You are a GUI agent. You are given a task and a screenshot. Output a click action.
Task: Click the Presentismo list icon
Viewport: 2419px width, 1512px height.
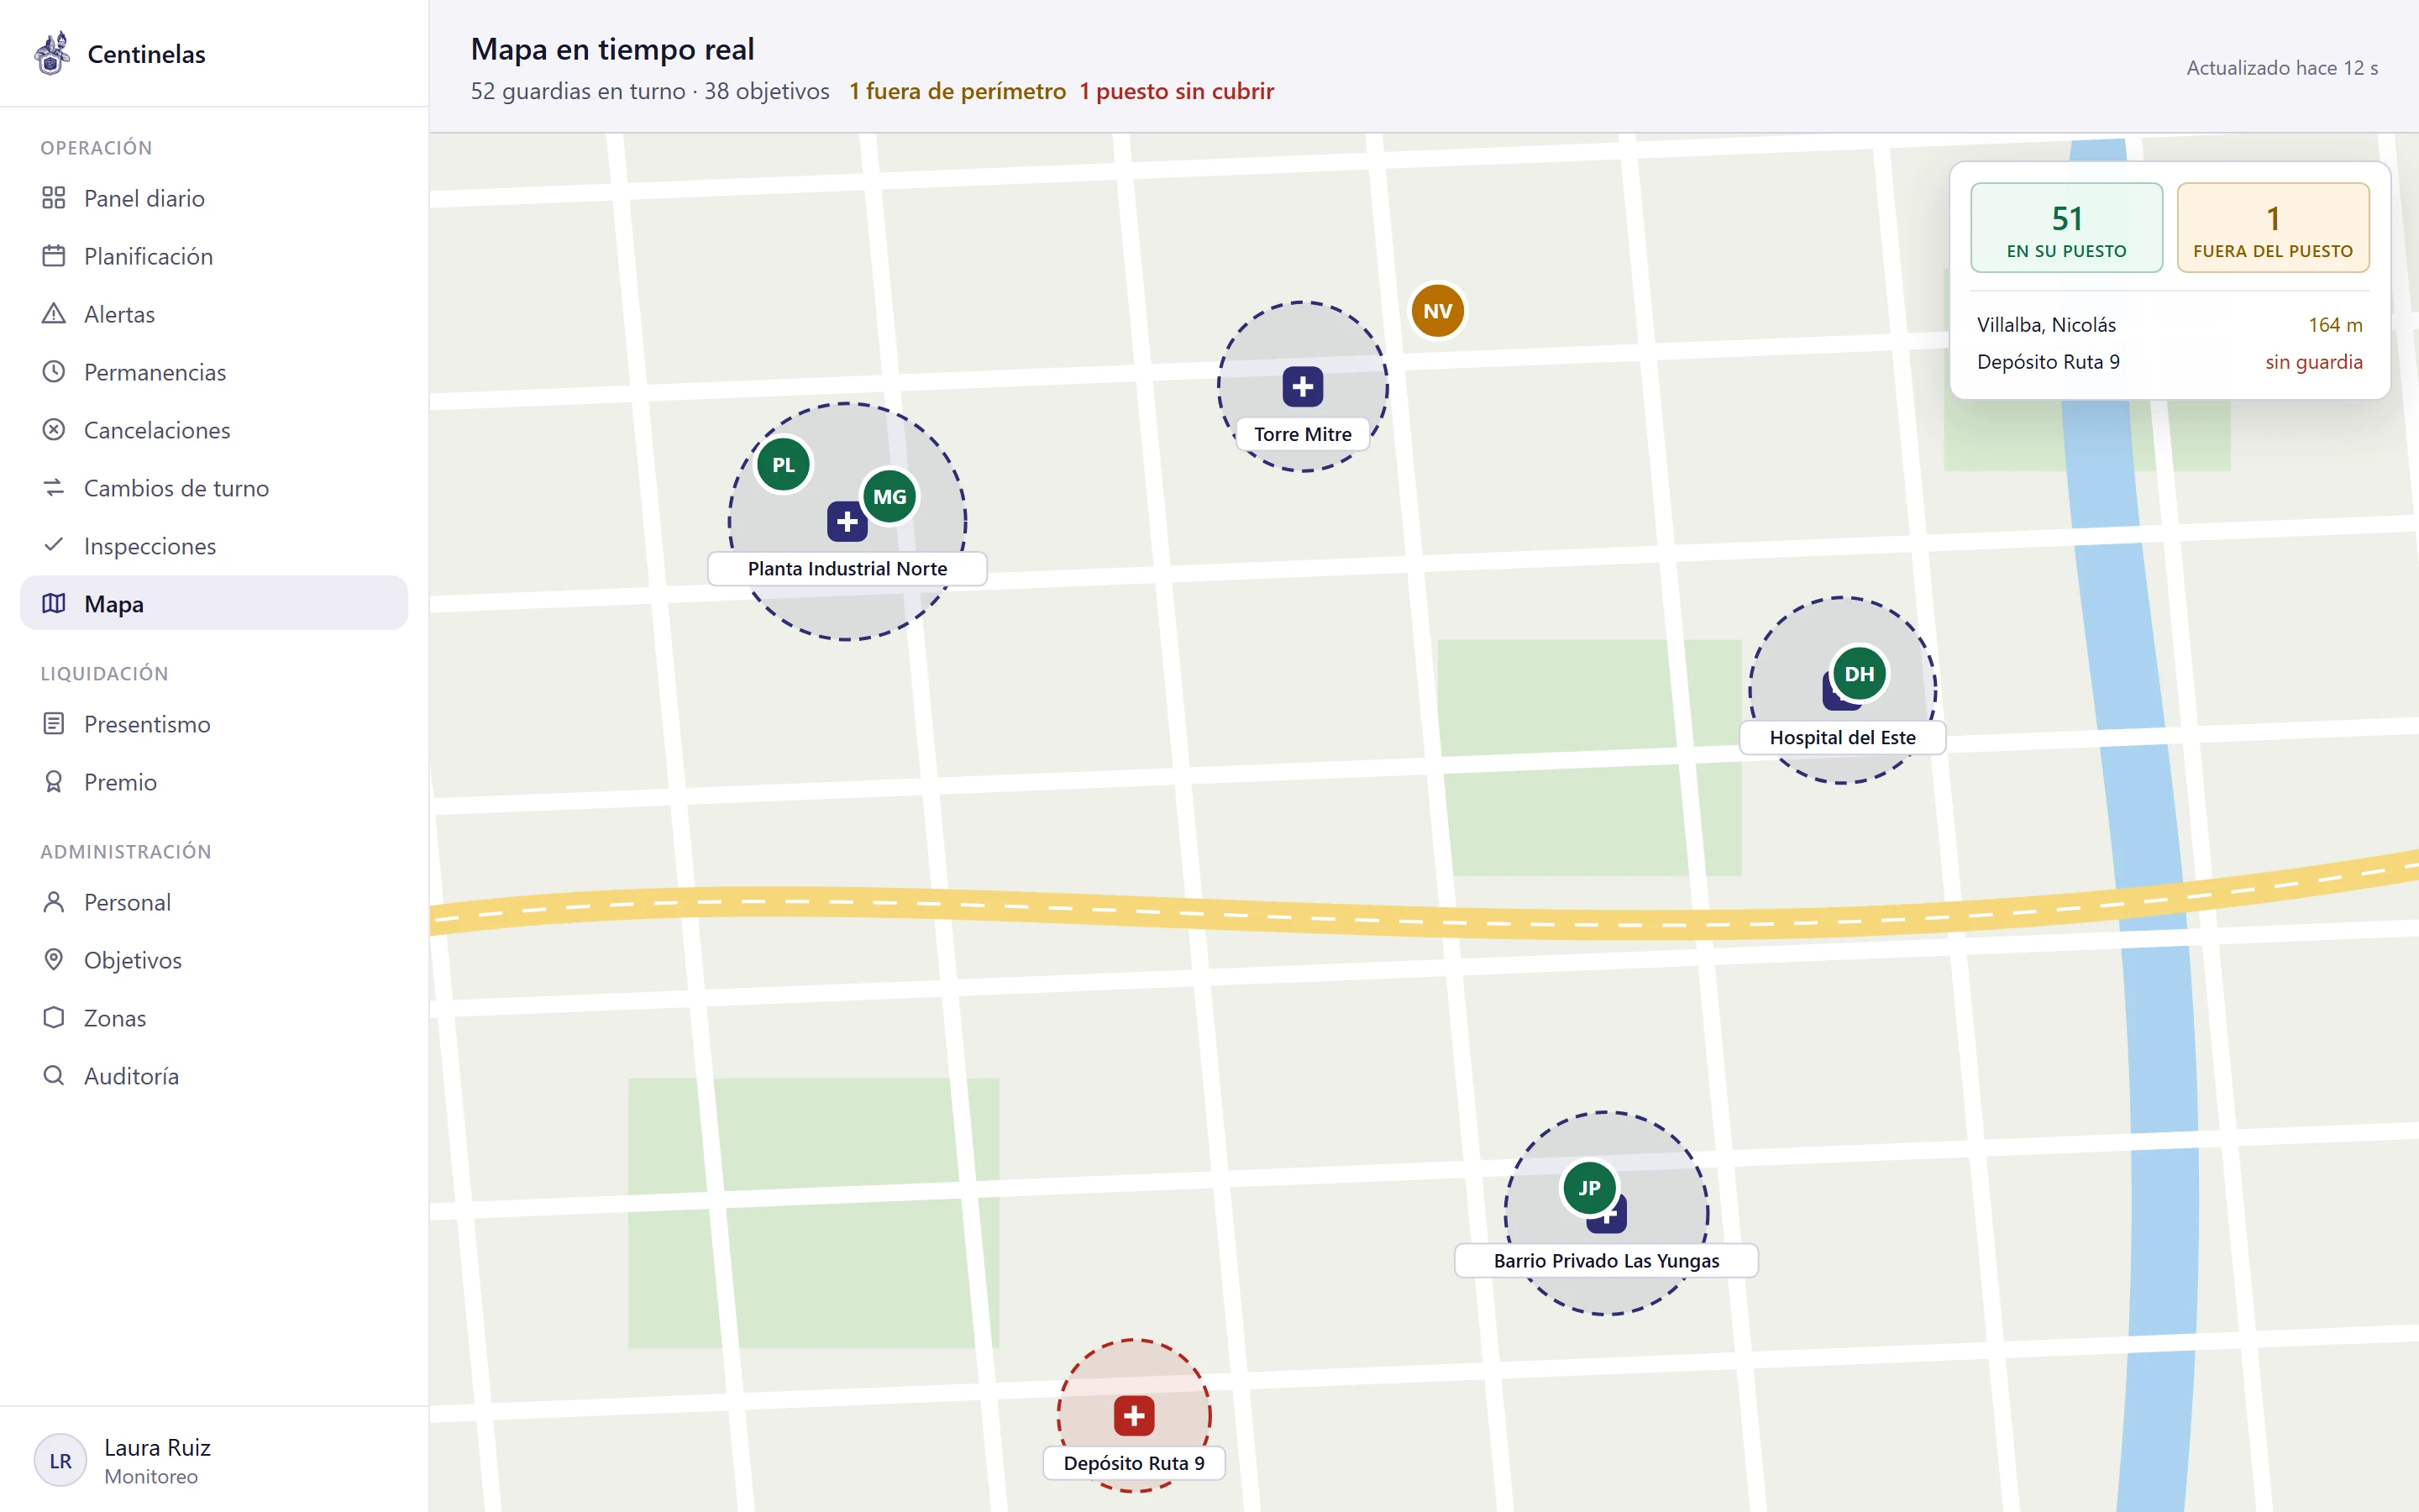coord(54,723)
